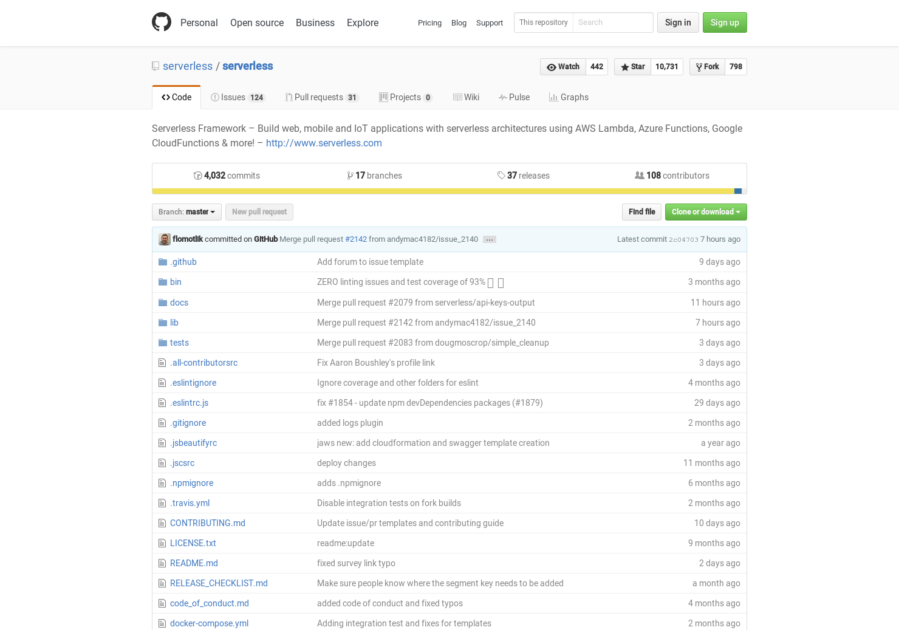
Task: Click file icon next to .gitignore
Action: 162,423
